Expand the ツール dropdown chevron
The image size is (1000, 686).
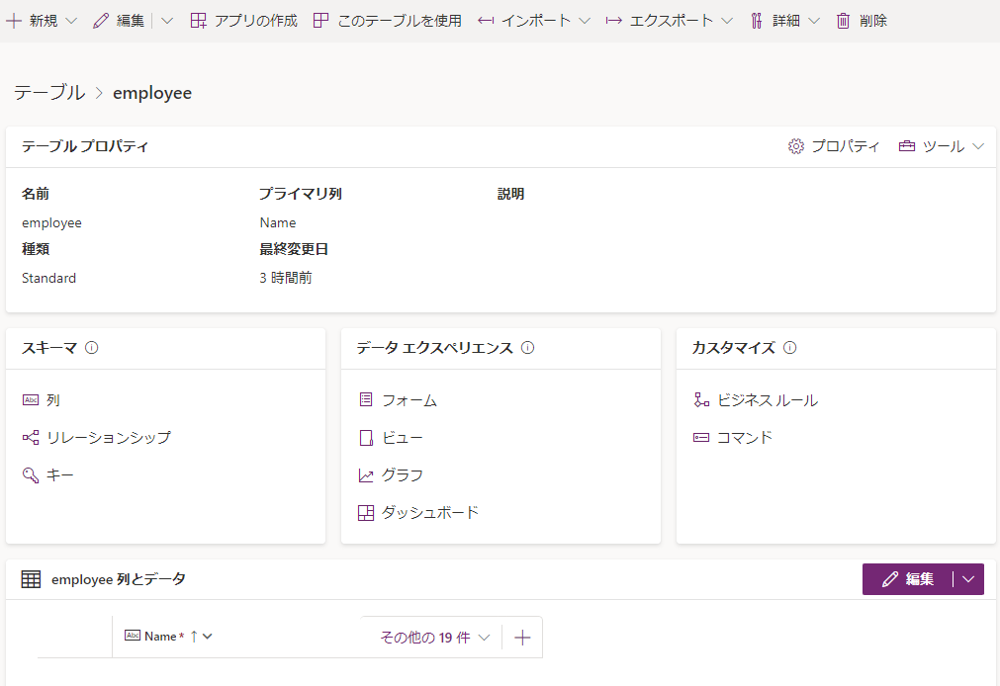pyautogui.click(x=978, y=146)
